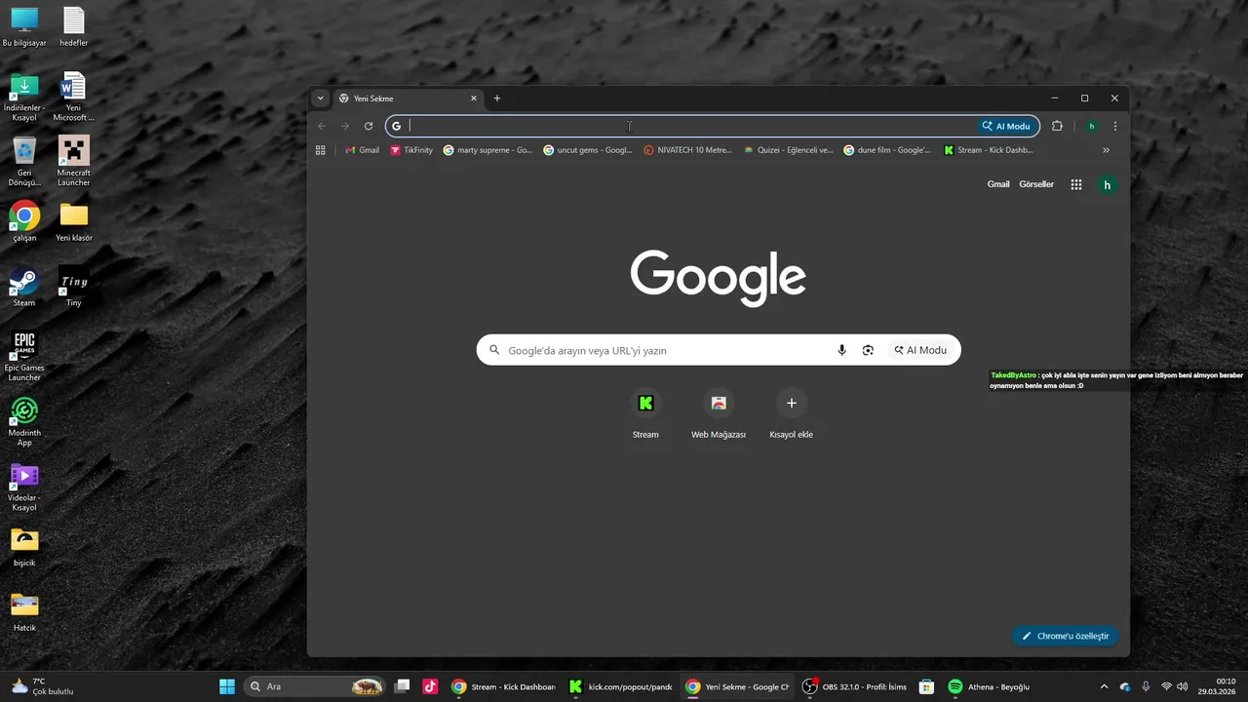Open the 'Tiny' desktop icon
This screenshot has height=702, width=1248.
point(73,288)
